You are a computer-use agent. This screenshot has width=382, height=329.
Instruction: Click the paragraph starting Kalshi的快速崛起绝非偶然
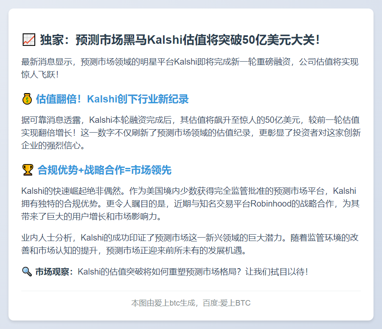tap(191, 204)
